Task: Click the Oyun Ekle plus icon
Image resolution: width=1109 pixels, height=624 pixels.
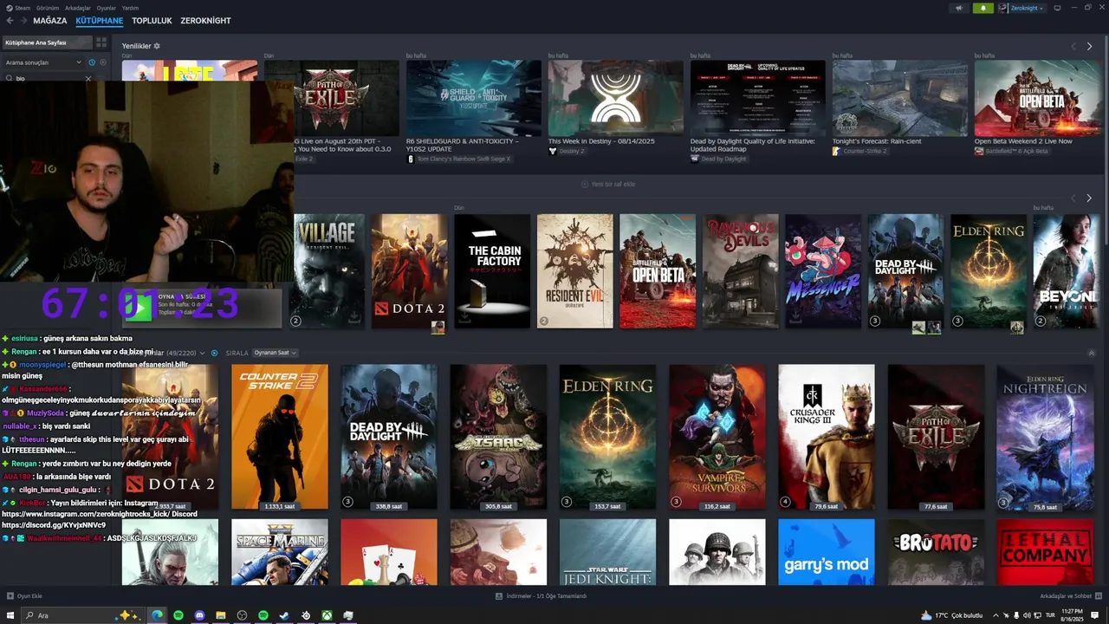Action: pyautogui.click(x=10, y=596)
